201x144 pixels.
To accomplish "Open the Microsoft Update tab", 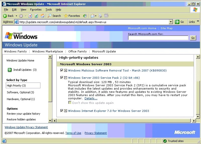I will coord(104,51).
